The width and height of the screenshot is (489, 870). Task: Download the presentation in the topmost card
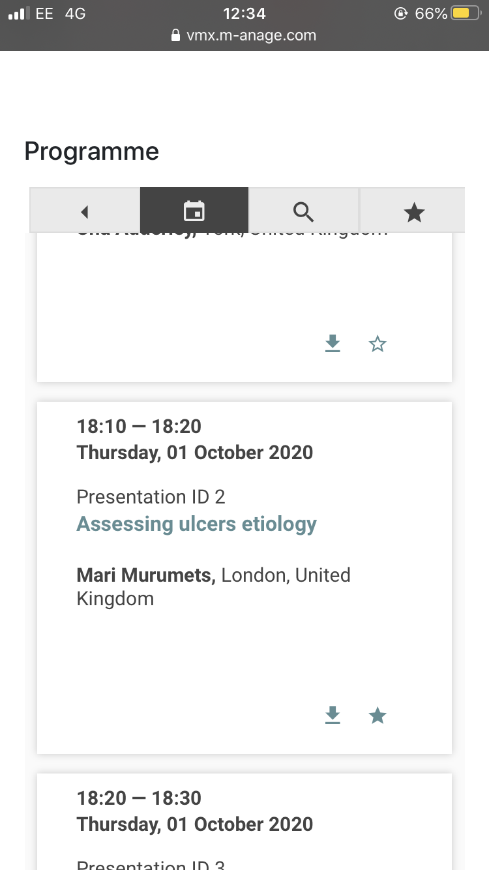pos(333,343)
